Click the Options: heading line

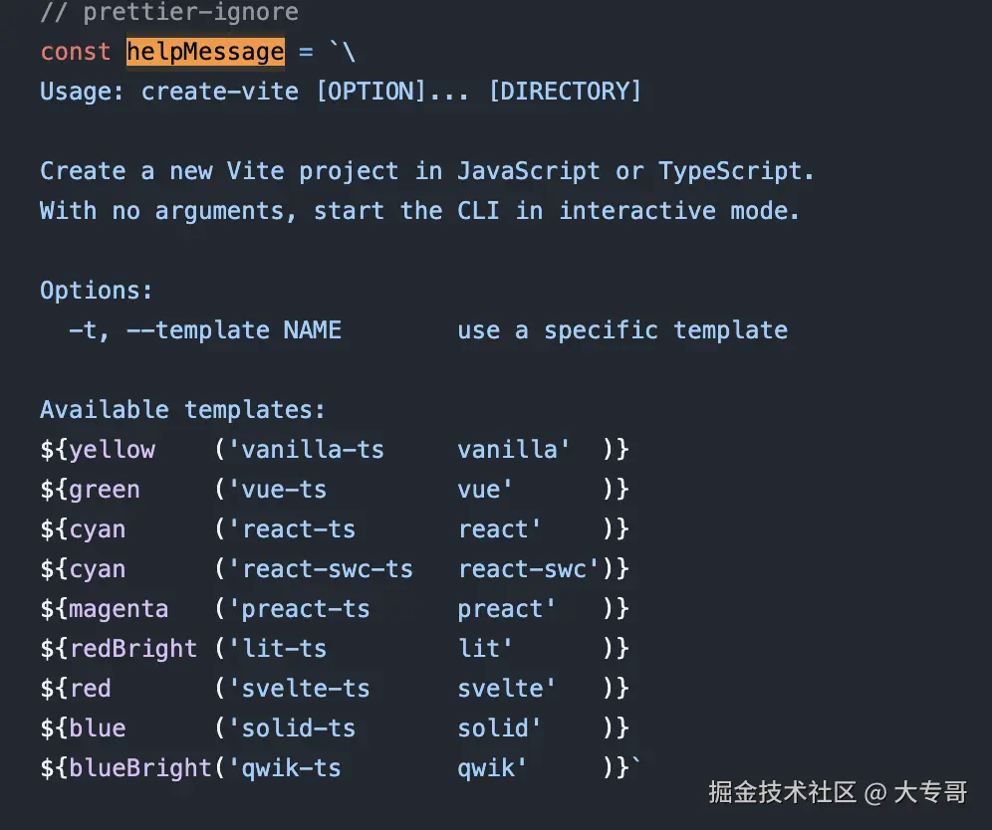click(x=97, y=291)
